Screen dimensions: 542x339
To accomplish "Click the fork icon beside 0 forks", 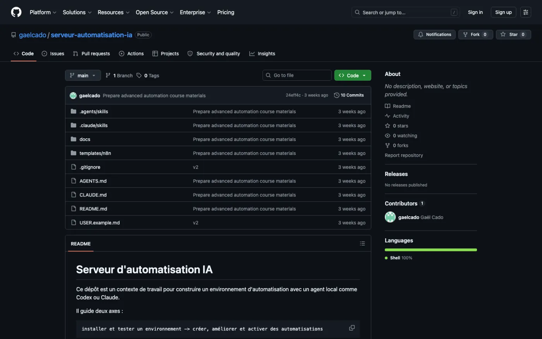I will [x=388, y=146].
